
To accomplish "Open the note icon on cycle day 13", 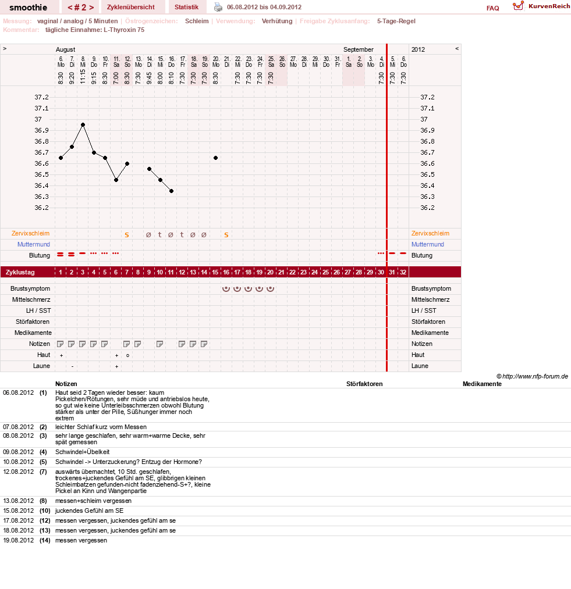I will [193, 344].
